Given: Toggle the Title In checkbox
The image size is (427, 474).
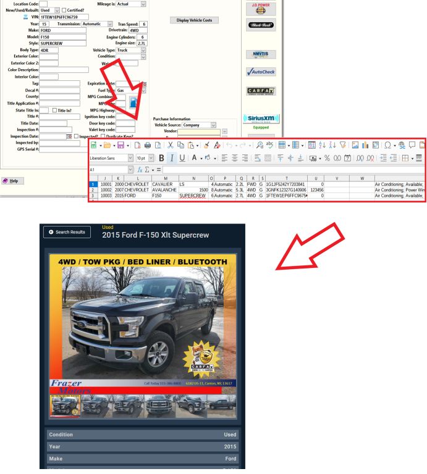Looking at the screenshot, I should point(54,110).
